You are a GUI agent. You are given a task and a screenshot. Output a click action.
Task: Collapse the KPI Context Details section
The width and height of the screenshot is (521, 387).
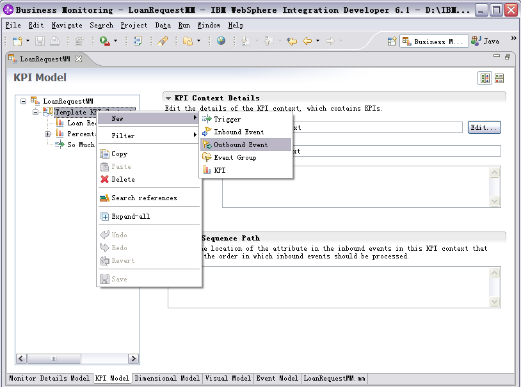168,99
